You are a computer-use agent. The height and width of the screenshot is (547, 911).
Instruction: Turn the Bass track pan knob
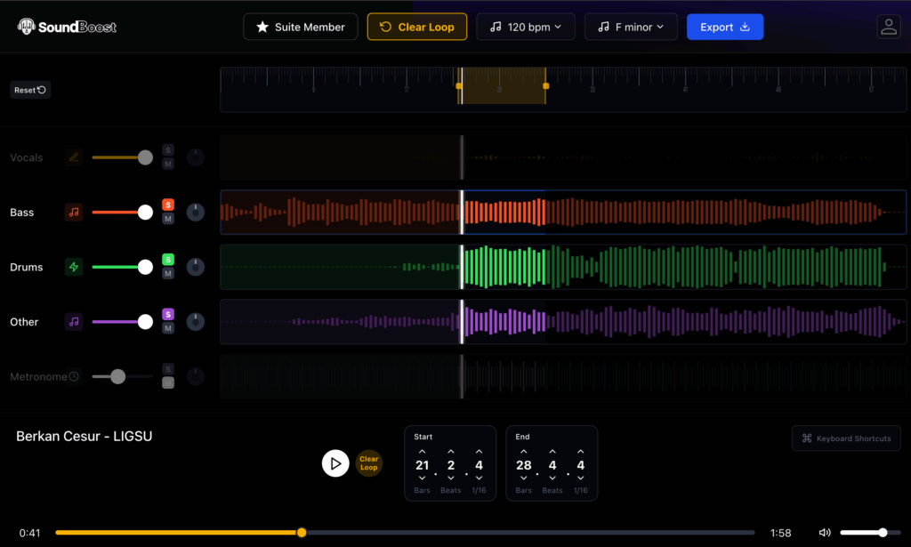tap(196, 213)
